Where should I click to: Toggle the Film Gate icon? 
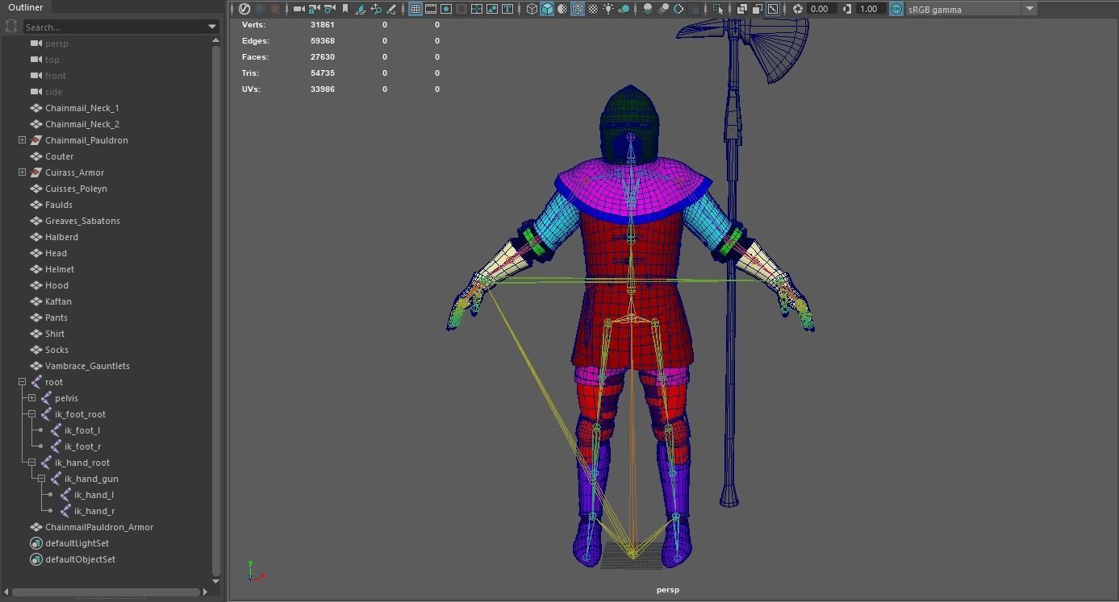(x=431, y=9)
